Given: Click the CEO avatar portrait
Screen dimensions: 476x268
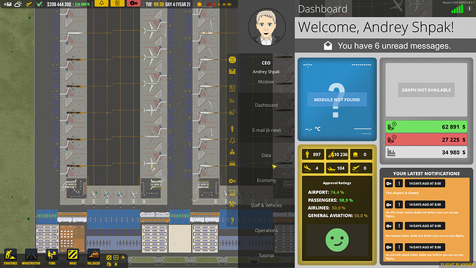Looking at the screenshot, I should (x=266, y=27).
